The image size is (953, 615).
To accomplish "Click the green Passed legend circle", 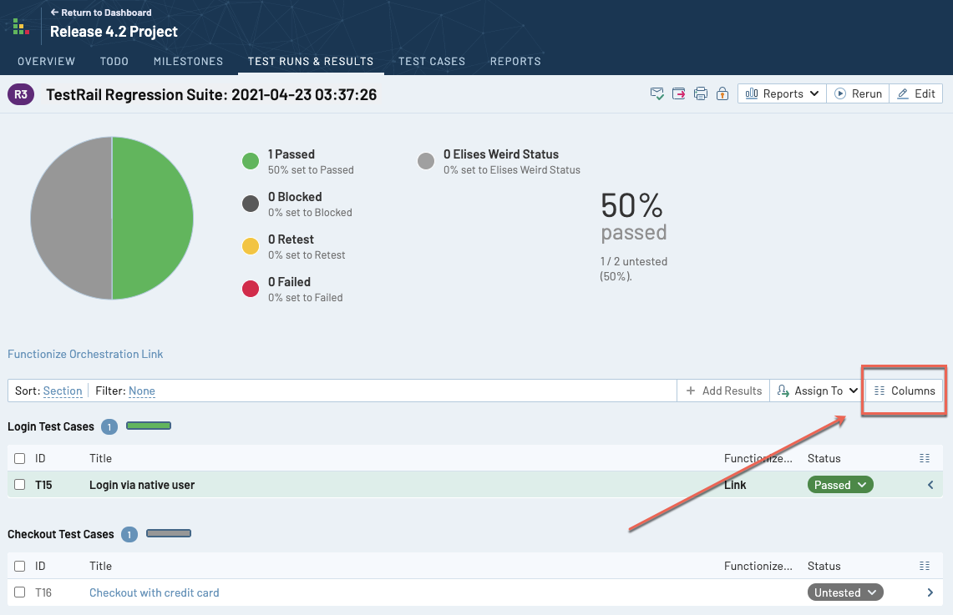I will coord(251,161).
